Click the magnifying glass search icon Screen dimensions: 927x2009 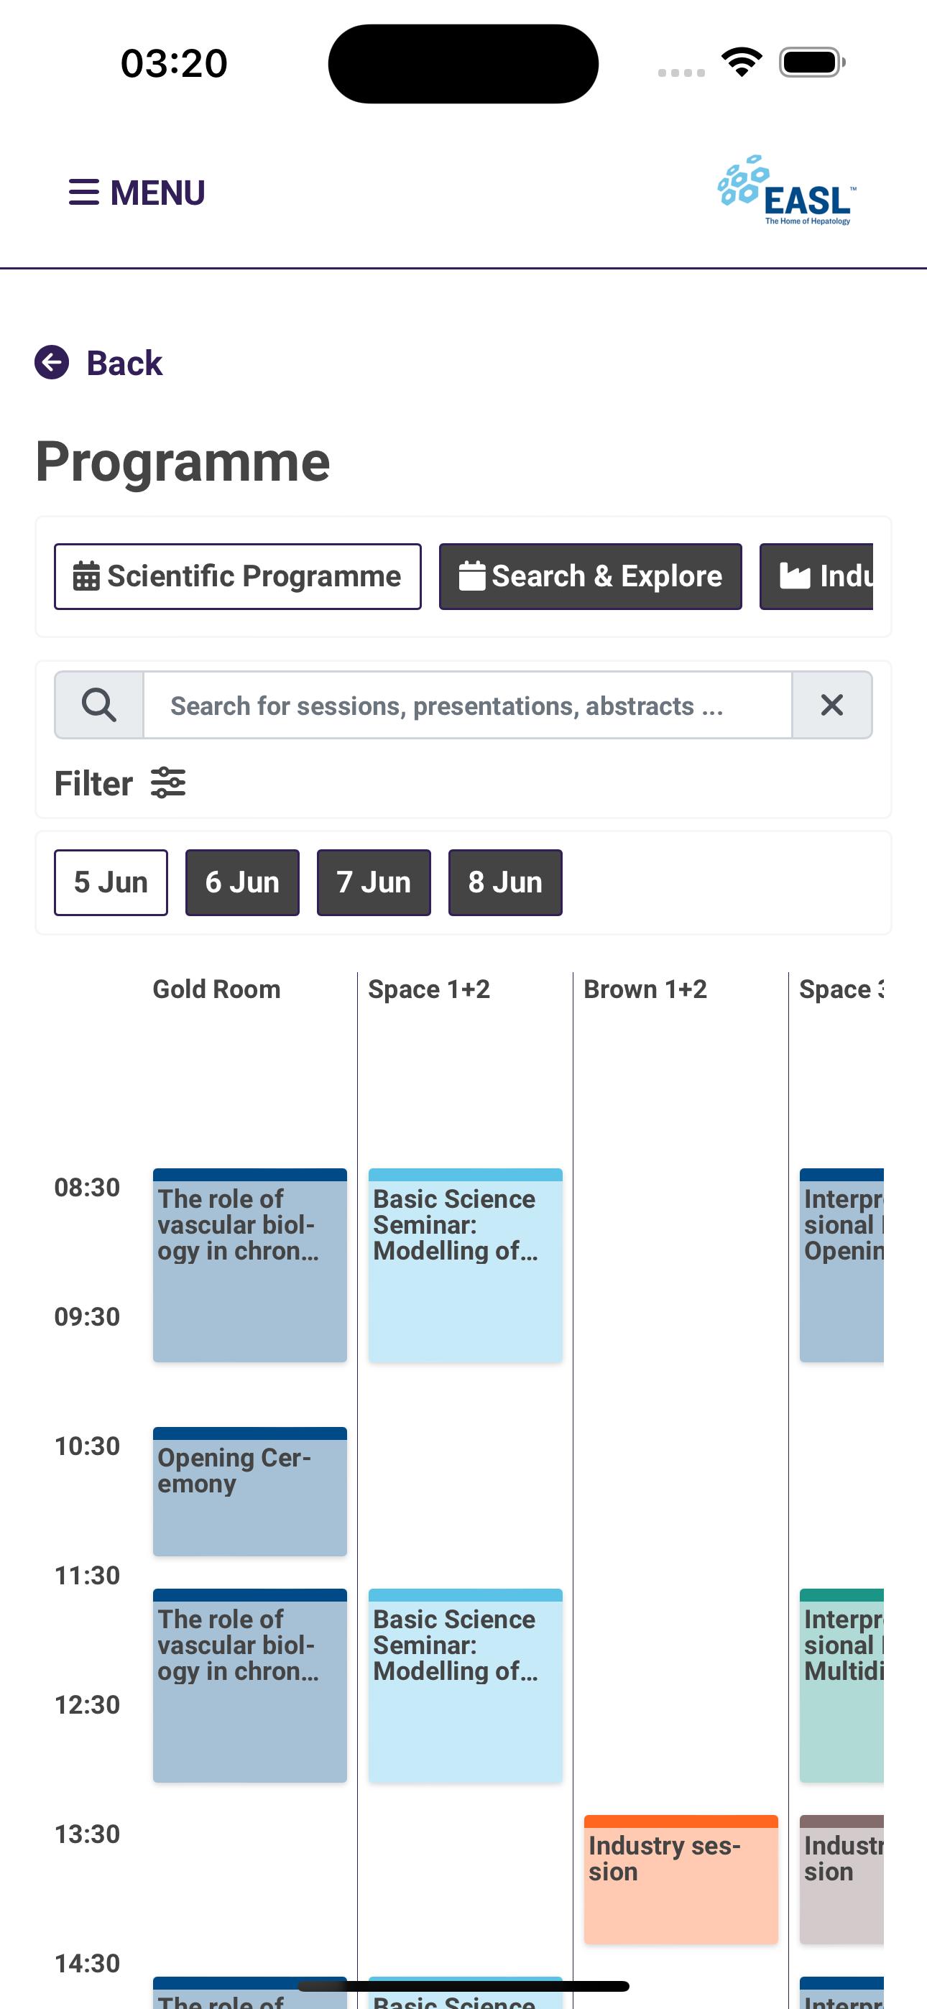(99, 705)
